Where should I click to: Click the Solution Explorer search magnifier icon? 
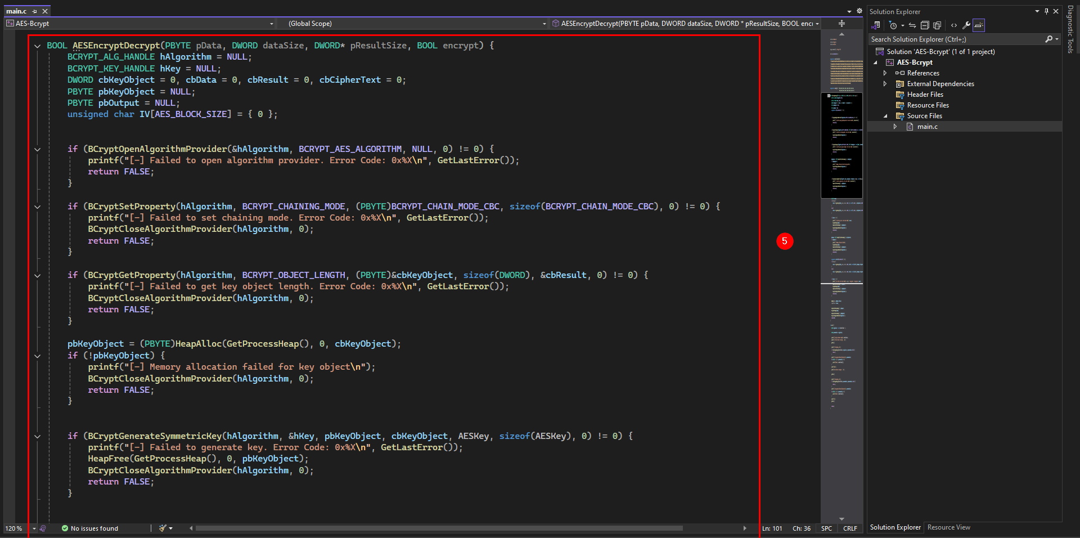pos(1048,39)
